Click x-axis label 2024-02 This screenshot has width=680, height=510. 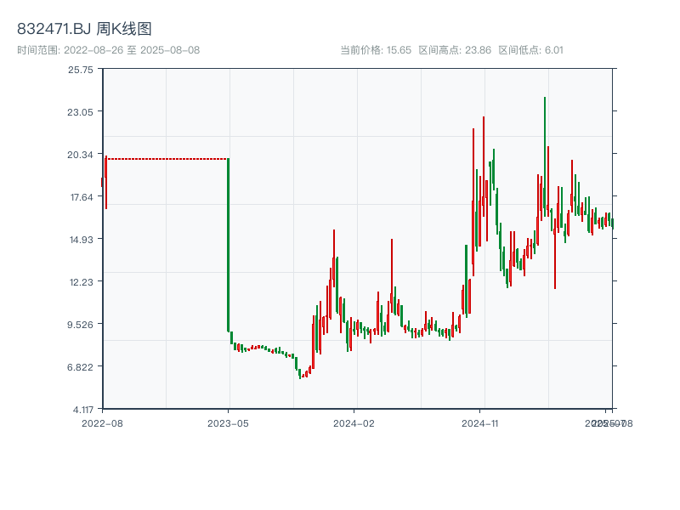coord(354,423)
